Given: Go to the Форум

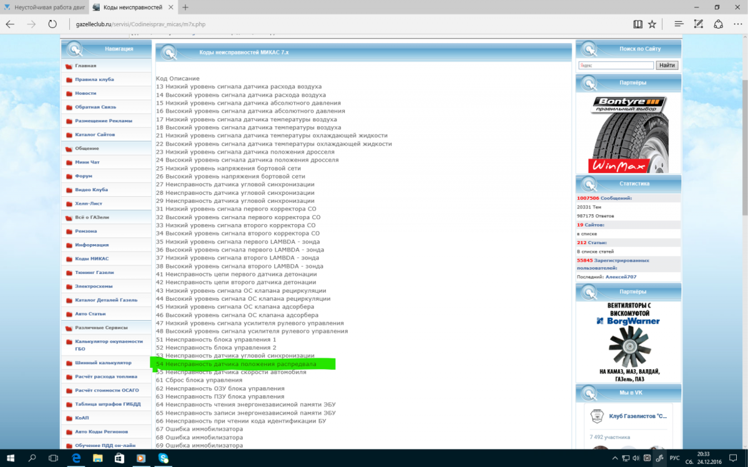Looking at the screenshot, I should click(84, 176).
